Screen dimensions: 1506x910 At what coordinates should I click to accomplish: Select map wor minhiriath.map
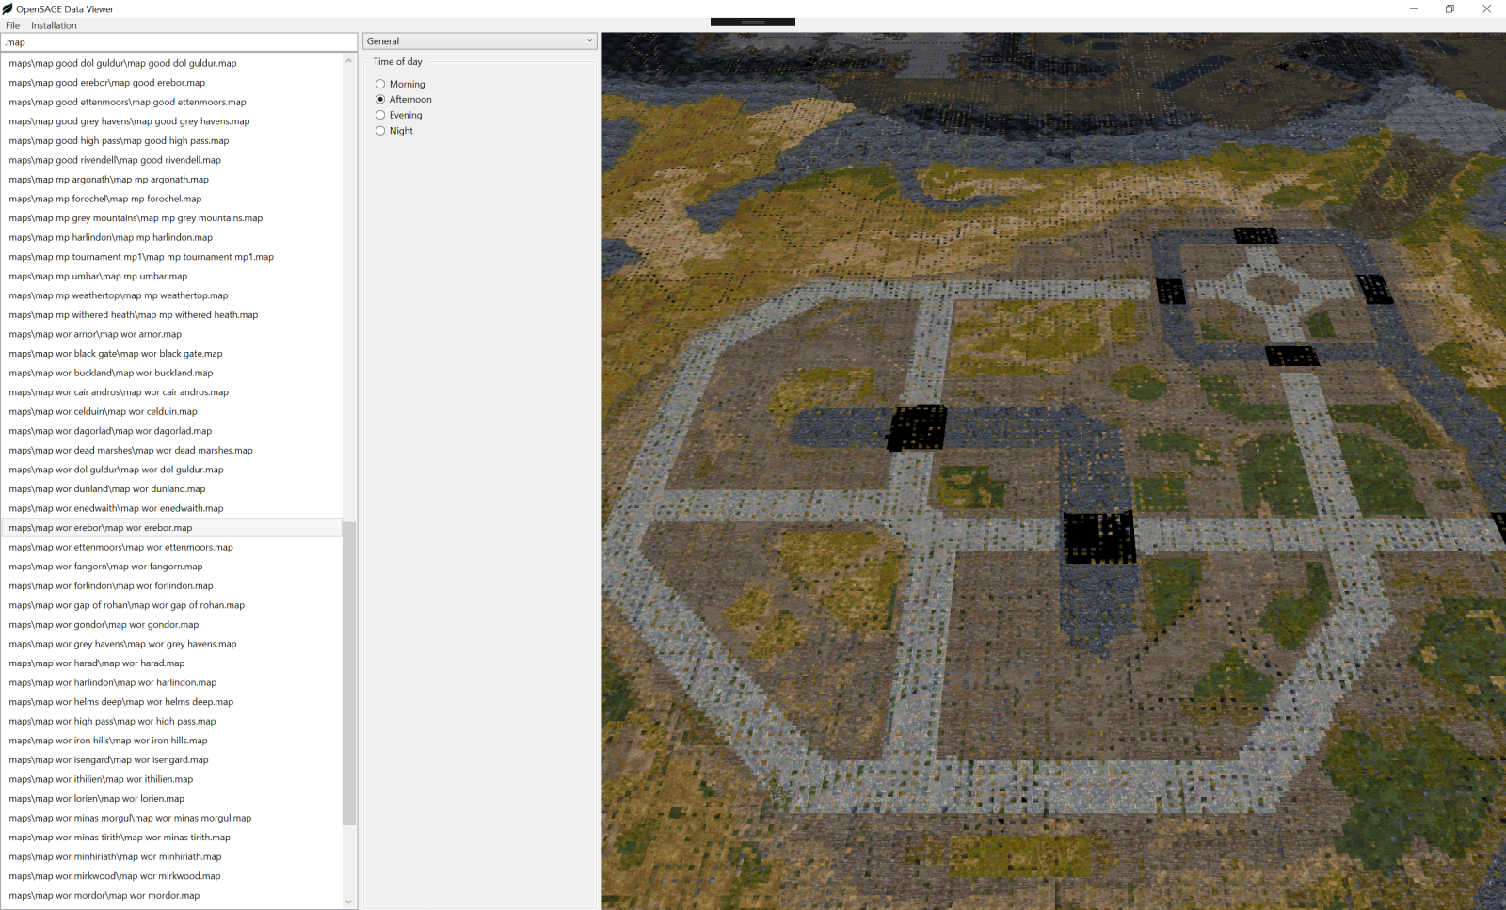pyautogui.click(x=171, y=856)
